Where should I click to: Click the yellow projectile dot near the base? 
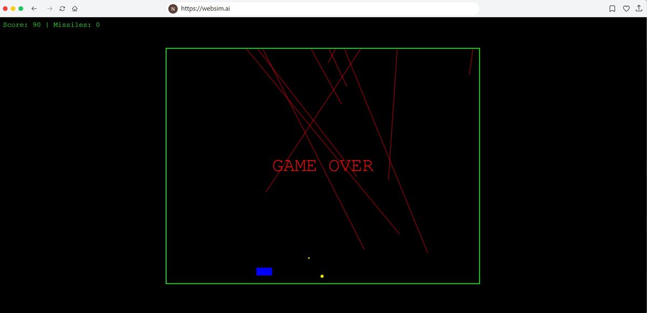[322, 275]
